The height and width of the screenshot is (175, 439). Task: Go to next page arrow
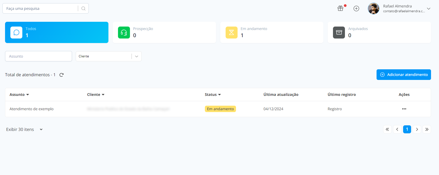[x=417, y=129]
